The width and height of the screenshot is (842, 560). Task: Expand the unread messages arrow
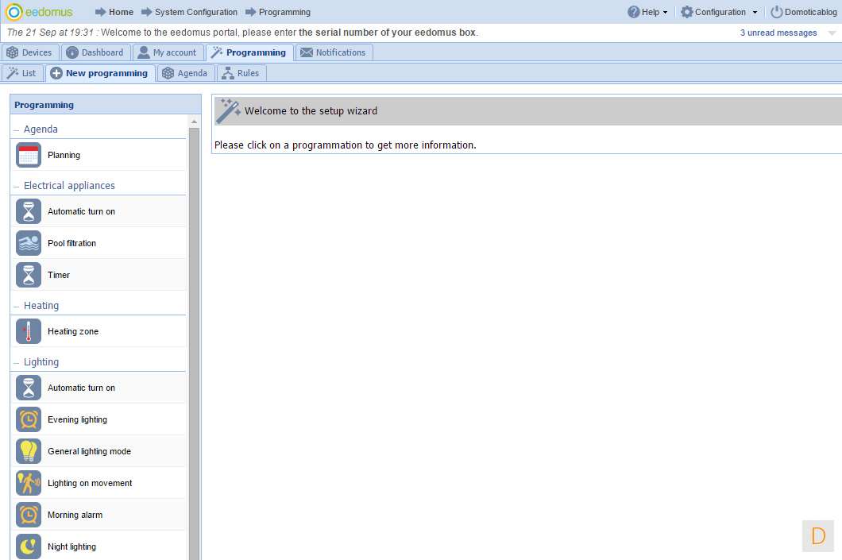click(832, 33)
